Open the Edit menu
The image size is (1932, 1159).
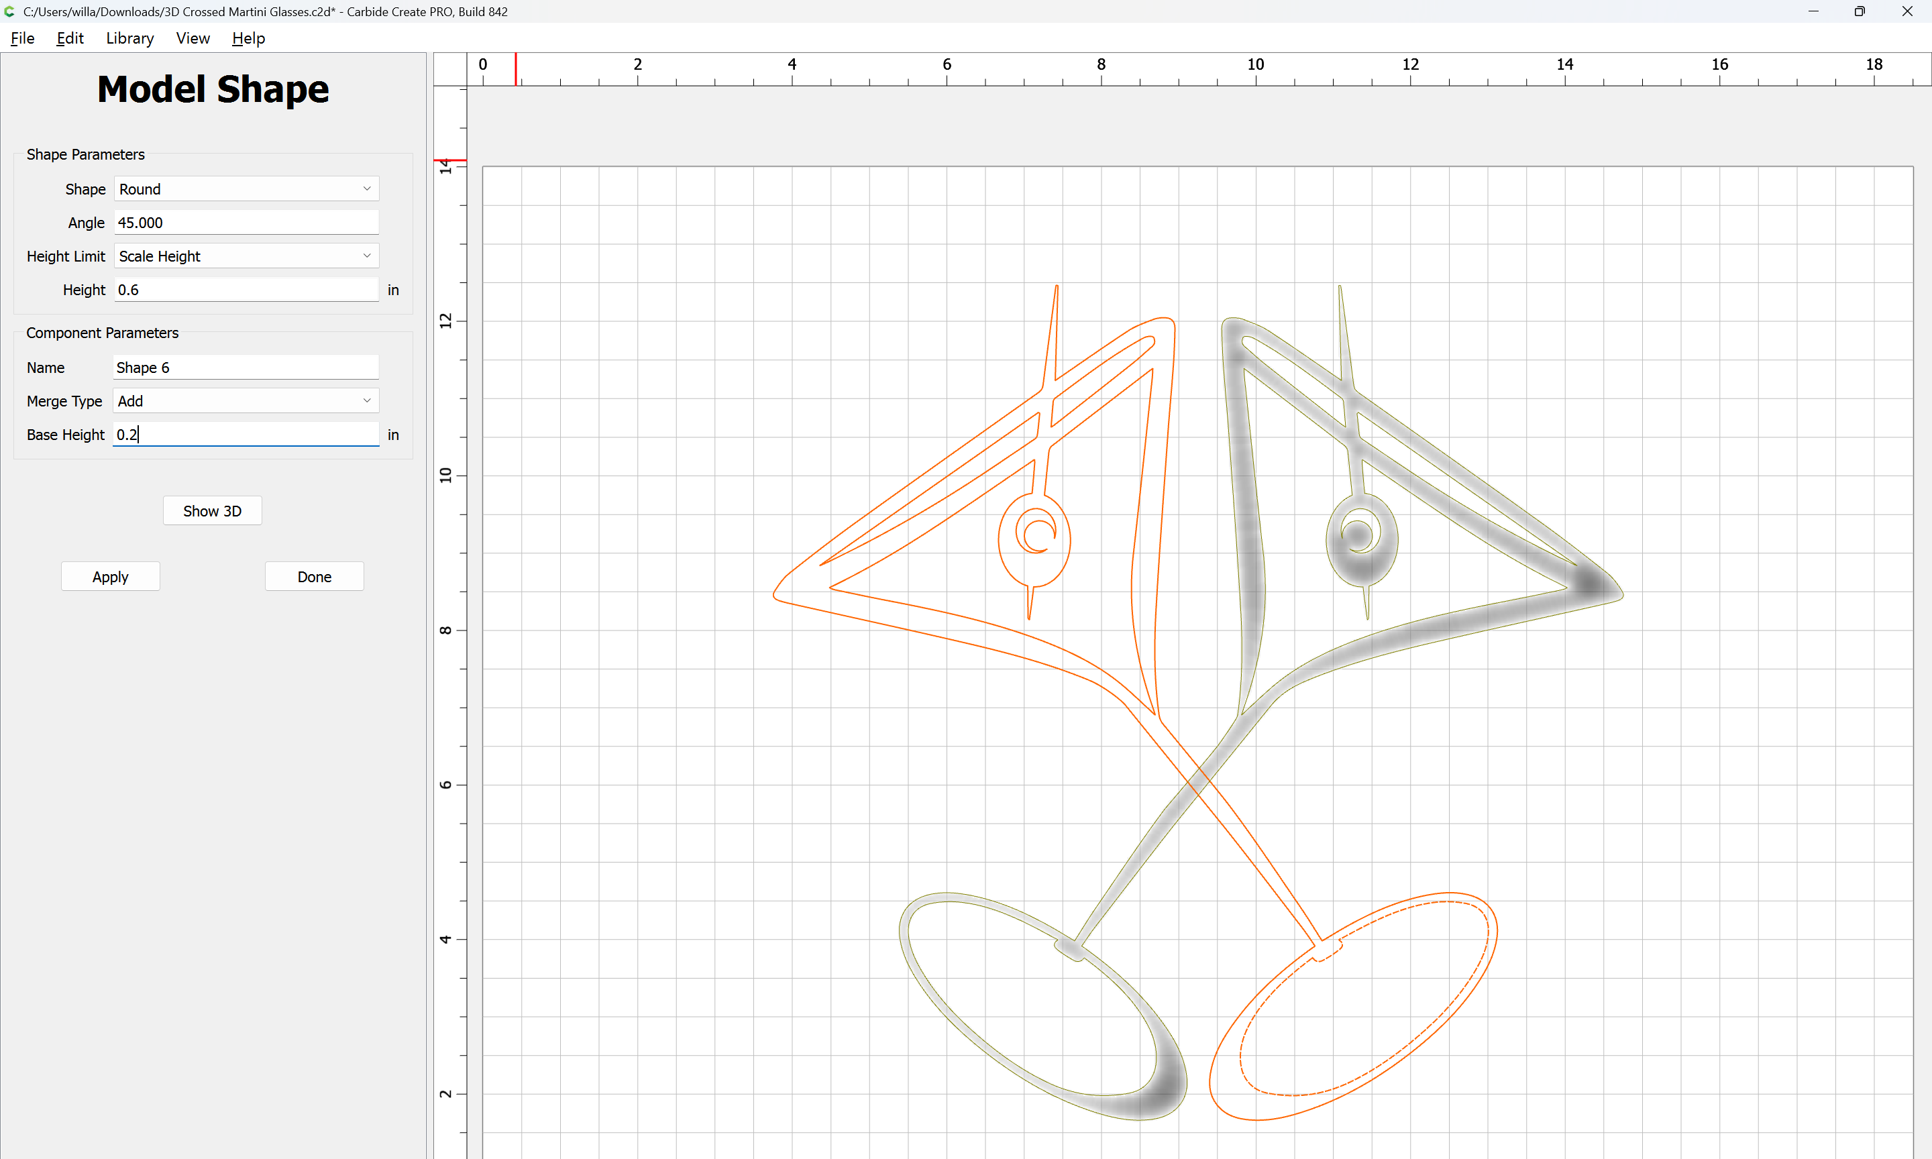(70, 38)
